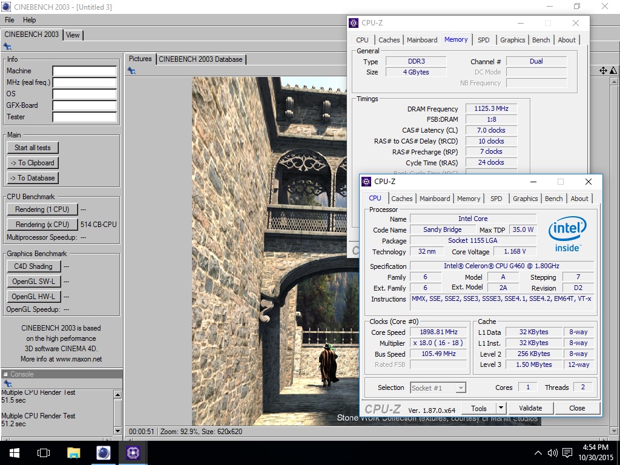Open the Windows Start menu
Screen dimensions: 620x465
[15, 453]
